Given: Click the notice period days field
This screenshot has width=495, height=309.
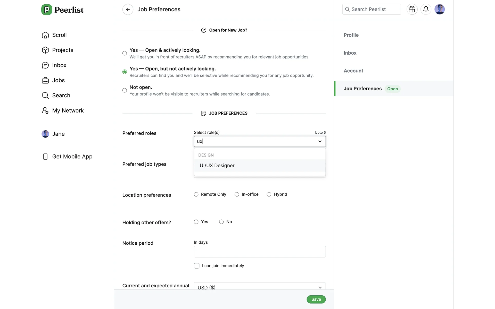Looking at the screenshot, I should point(259,252).
